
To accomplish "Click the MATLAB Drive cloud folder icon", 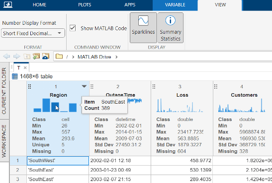I will (x=46, y=56).
